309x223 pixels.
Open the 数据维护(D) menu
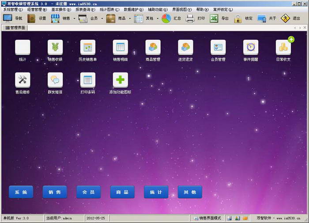(134, 9)
